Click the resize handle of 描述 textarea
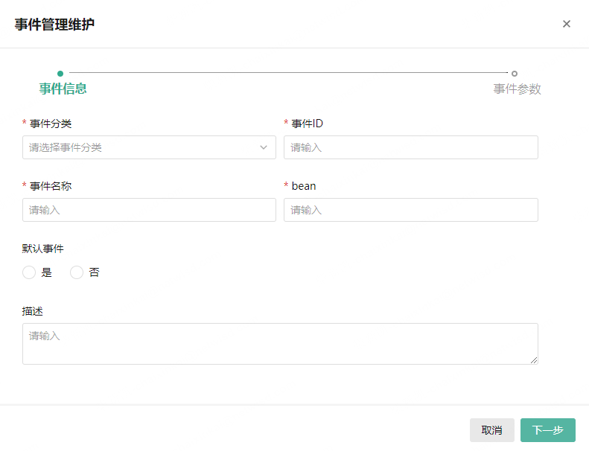Screen dimensions: 589x451 click(533, 360)
